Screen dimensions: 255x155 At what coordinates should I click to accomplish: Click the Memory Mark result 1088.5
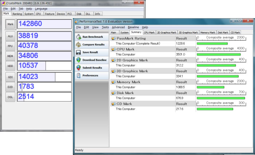click(x=180, y=87)
